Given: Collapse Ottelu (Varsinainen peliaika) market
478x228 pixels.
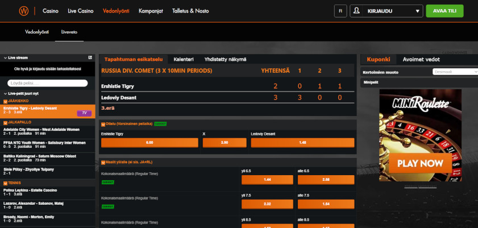Looking at the screenshot, I should tap(103, 124).
